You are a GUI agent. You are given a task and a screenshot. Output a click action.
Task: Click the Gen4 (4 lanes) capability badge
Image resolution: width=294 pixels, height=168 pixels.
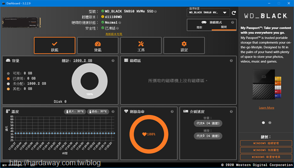[208, 123]
